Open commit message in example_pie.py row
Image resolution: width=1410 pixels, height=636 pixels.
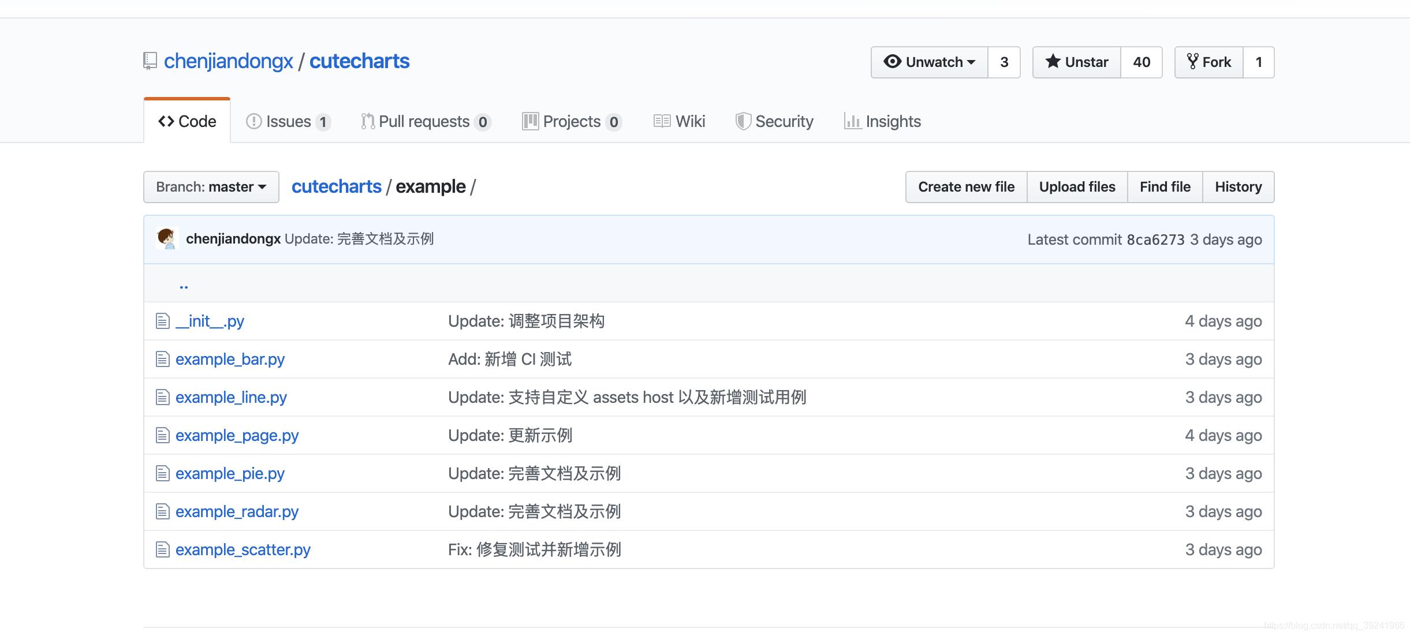[535, 473]
